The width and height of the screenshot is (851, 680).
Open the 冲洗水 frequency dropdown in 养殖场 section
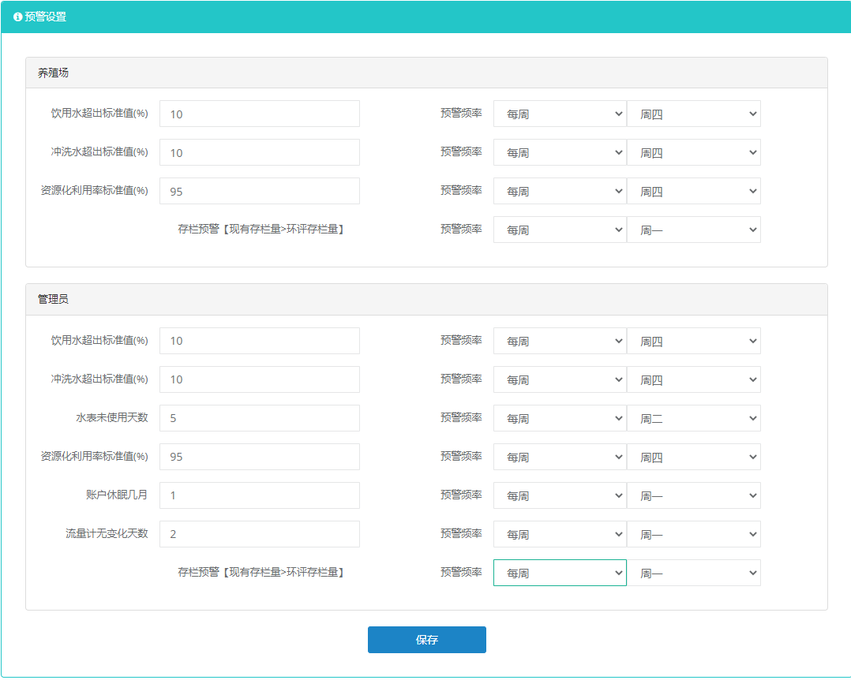(560, 152)
